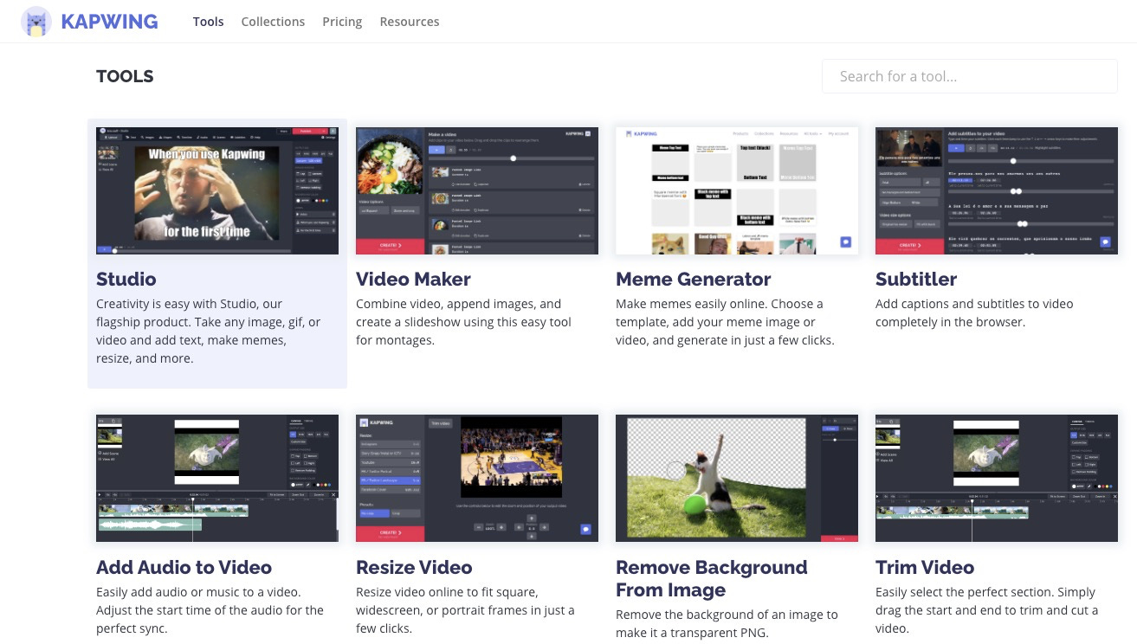Click the description 'Easily add audio or music'
Image resolution: width=1137 pixels, height=644 pixels.
(210, 610)
